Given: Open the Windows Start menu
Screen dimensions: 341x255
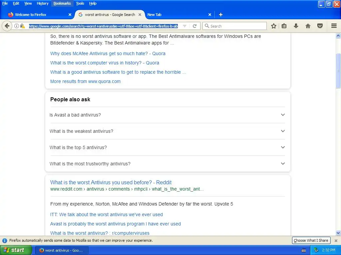Looking at the screenshot, I should tap(16, 250).
